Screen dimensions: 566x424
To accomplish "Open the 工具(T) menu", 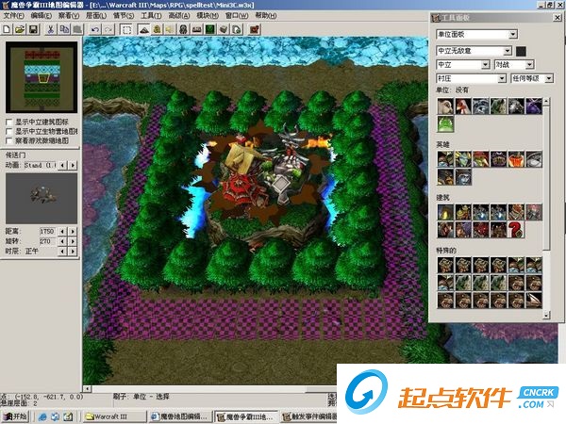I will pos(151,15).
